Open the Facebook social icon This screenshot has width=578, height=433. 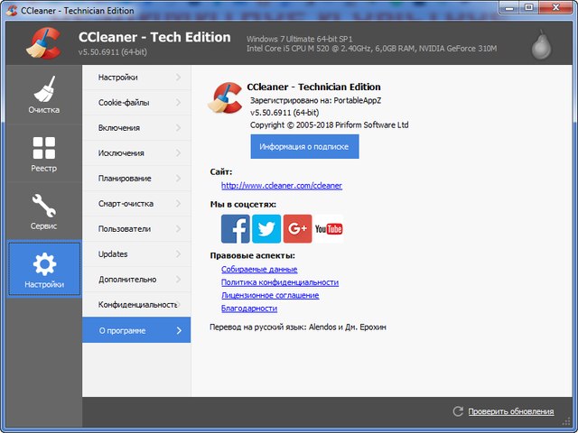click(x=236, y=229)
